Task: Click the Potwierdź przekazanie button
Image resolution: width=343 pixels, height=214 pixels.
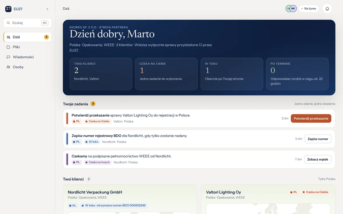Action: pos(311,118)
